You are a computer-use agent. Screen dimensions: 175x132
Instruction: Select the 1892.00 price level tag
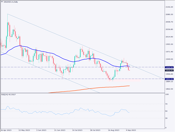click(169, 79)
